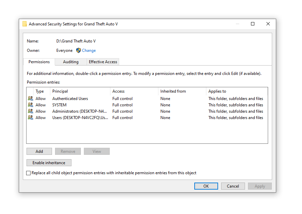This screenshot has width=302, height=214.
Task: Click the Cancel button
Action: tap(233, 186)
